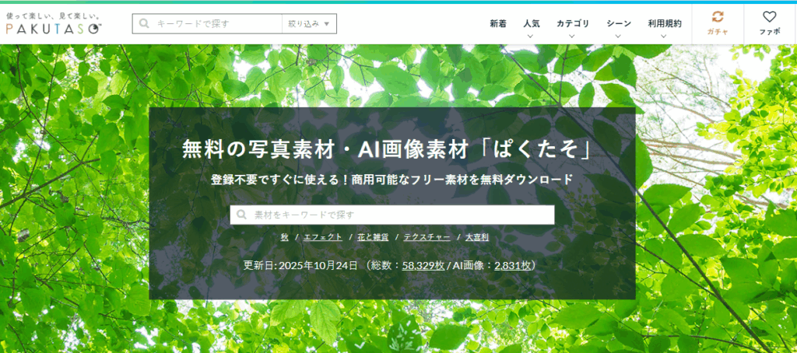Open the 2,831枚 AI images link
Screen dimensions: 797x353
point(512,265)
